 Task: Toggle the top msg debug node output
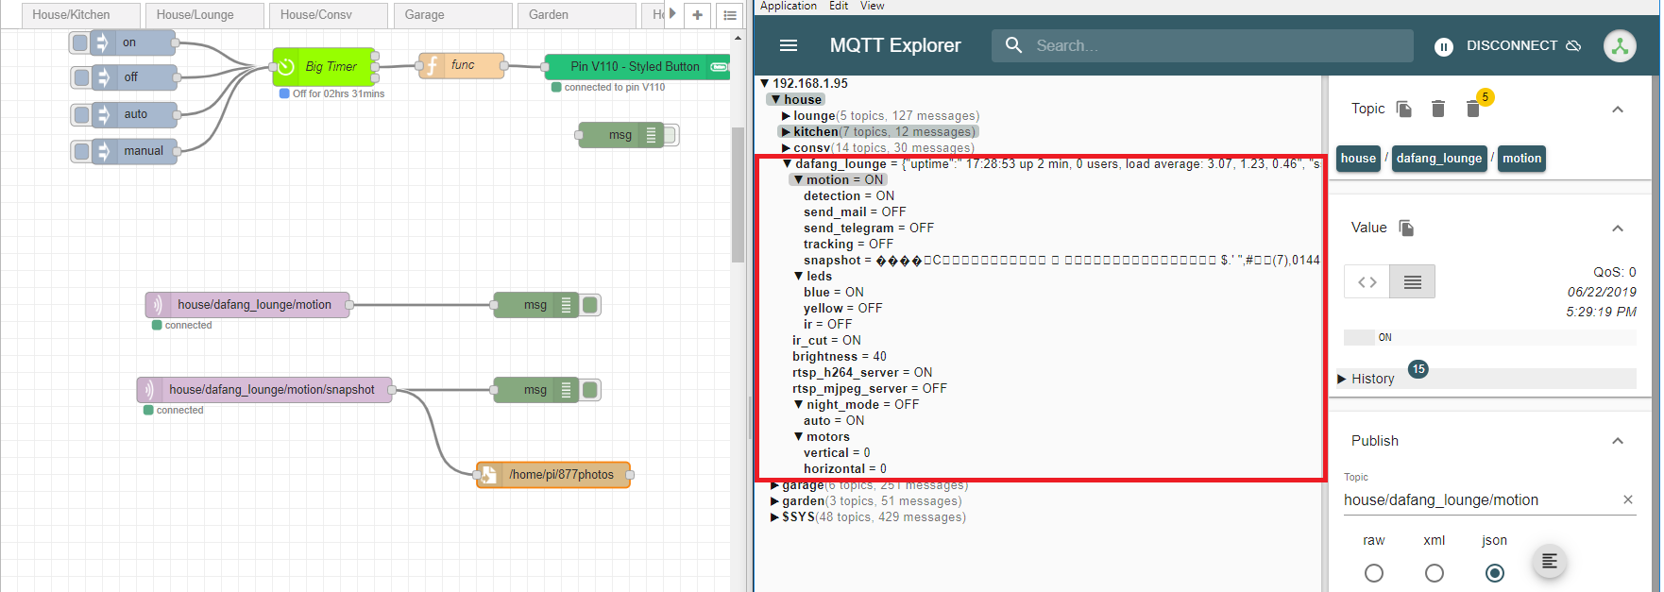coord(671,135)
